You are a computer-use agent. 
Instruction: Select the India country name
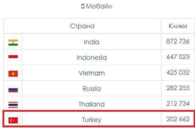coord(92,42)
